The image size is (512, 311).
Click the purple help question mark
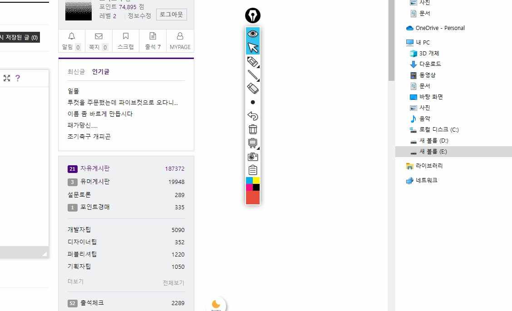[x=18, y=78]
